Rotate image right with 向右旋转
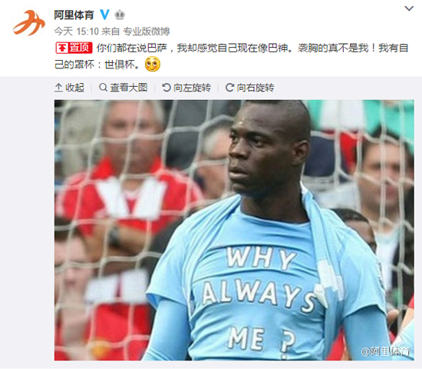Viewport: 422px width, 369px height. pyautogui.click(x=250, y=88)
